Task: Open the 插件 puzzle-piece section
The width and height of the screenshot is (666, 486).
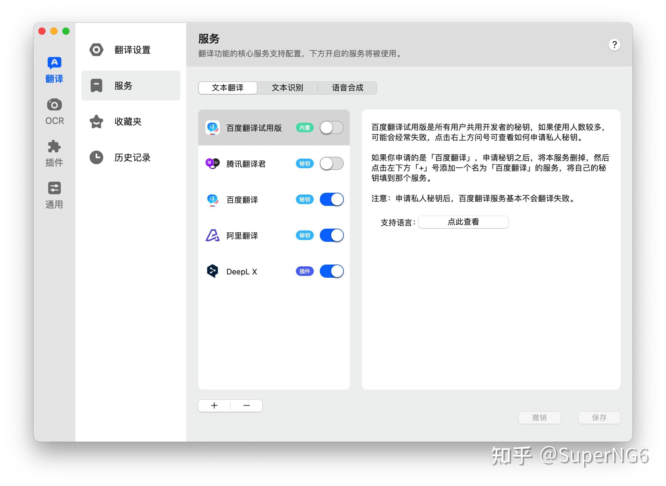Action: point(54,154)
